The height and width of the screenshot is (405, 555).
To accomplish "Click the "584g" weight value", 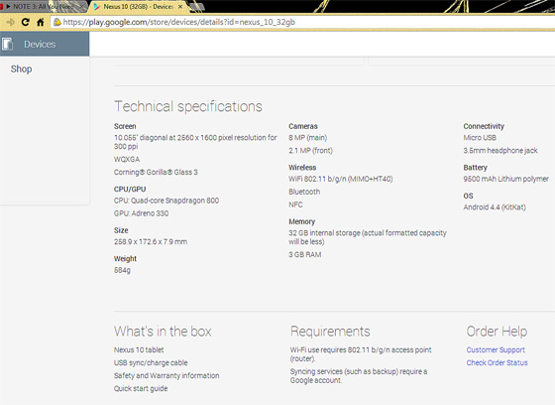I will [x=122, y=270].
